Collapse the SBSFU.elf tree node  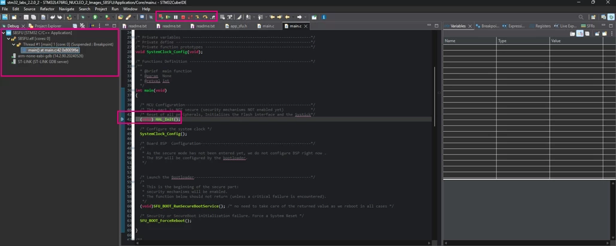tap(8, 38)
